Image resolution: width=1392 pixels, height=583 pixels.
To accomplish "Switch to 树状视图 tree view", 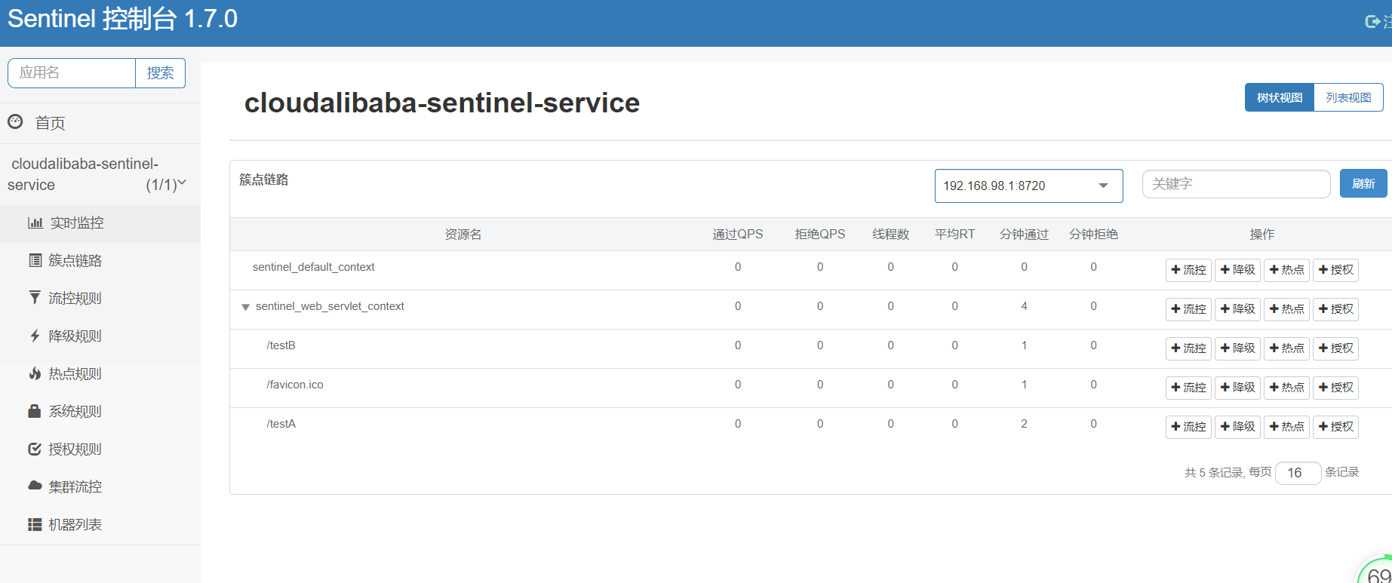I will tap(1280, 97).
